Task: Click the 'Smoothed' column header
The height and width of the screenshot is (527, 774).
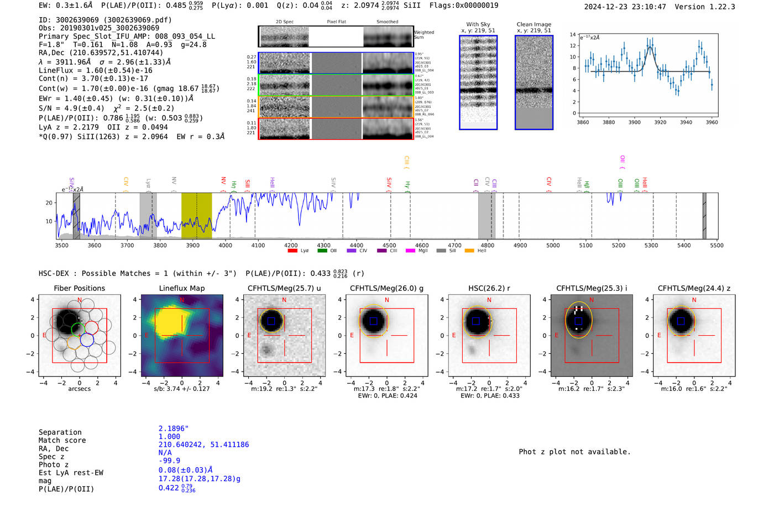Action: point(387,22)
